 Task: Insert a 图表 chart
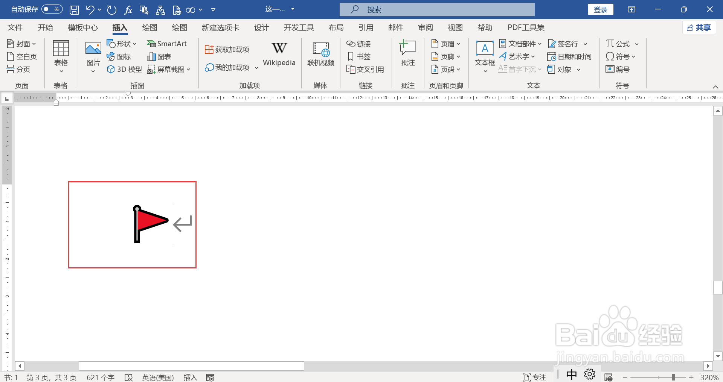(x=159, y=57)
